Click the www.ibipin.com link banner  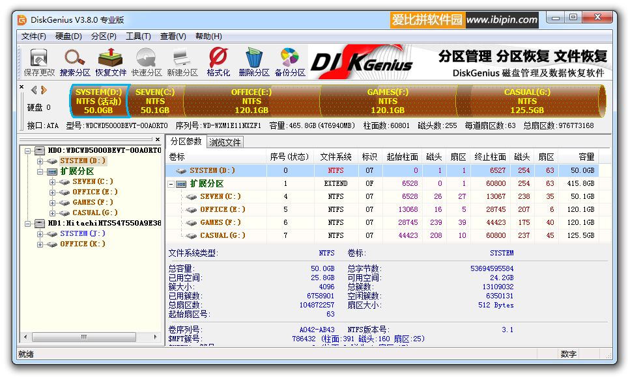tap(502, 19)
